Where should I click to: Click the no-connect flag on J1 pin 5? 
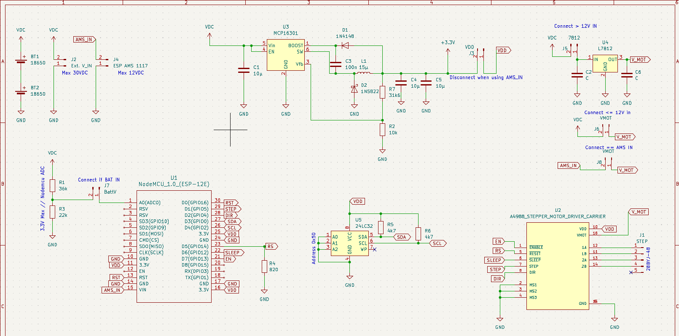click(x=631, y=272)
